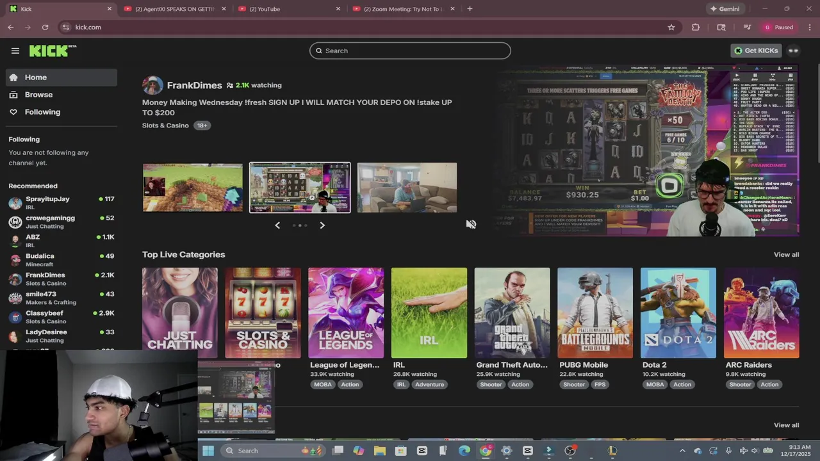
Task: Open the Just Chatting category card
Action: click(x=180, y=312)
